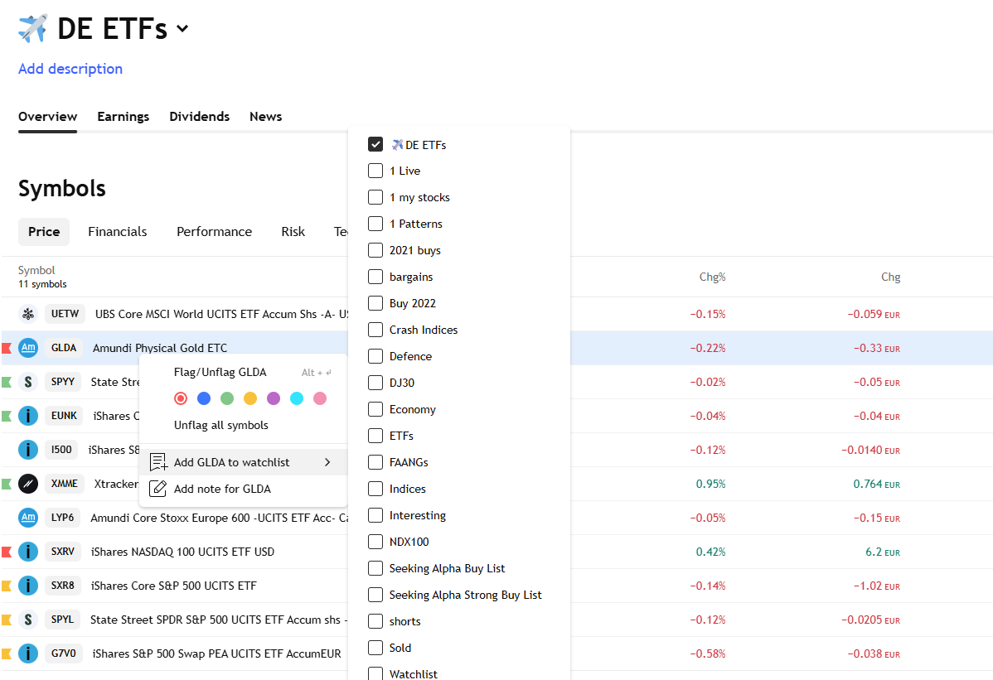Open the Dividends tab
Image resolution: width=993 pixels, height=680 pixels.
pyautogui.click(x=200, y=117)
